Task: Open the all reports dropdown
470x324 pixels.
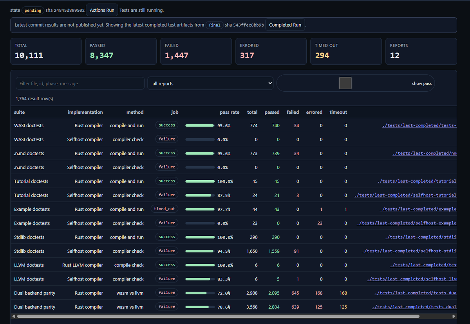Action: click(x=210, y=83)
